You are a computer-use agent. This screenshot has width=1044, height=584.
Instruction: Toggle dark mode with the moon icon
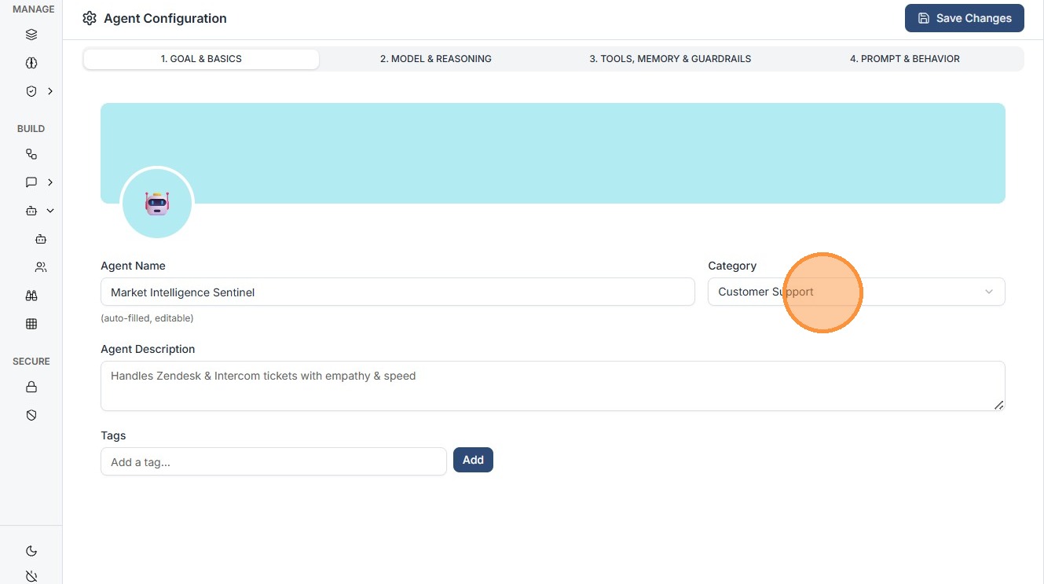click(x=31, y=551)
